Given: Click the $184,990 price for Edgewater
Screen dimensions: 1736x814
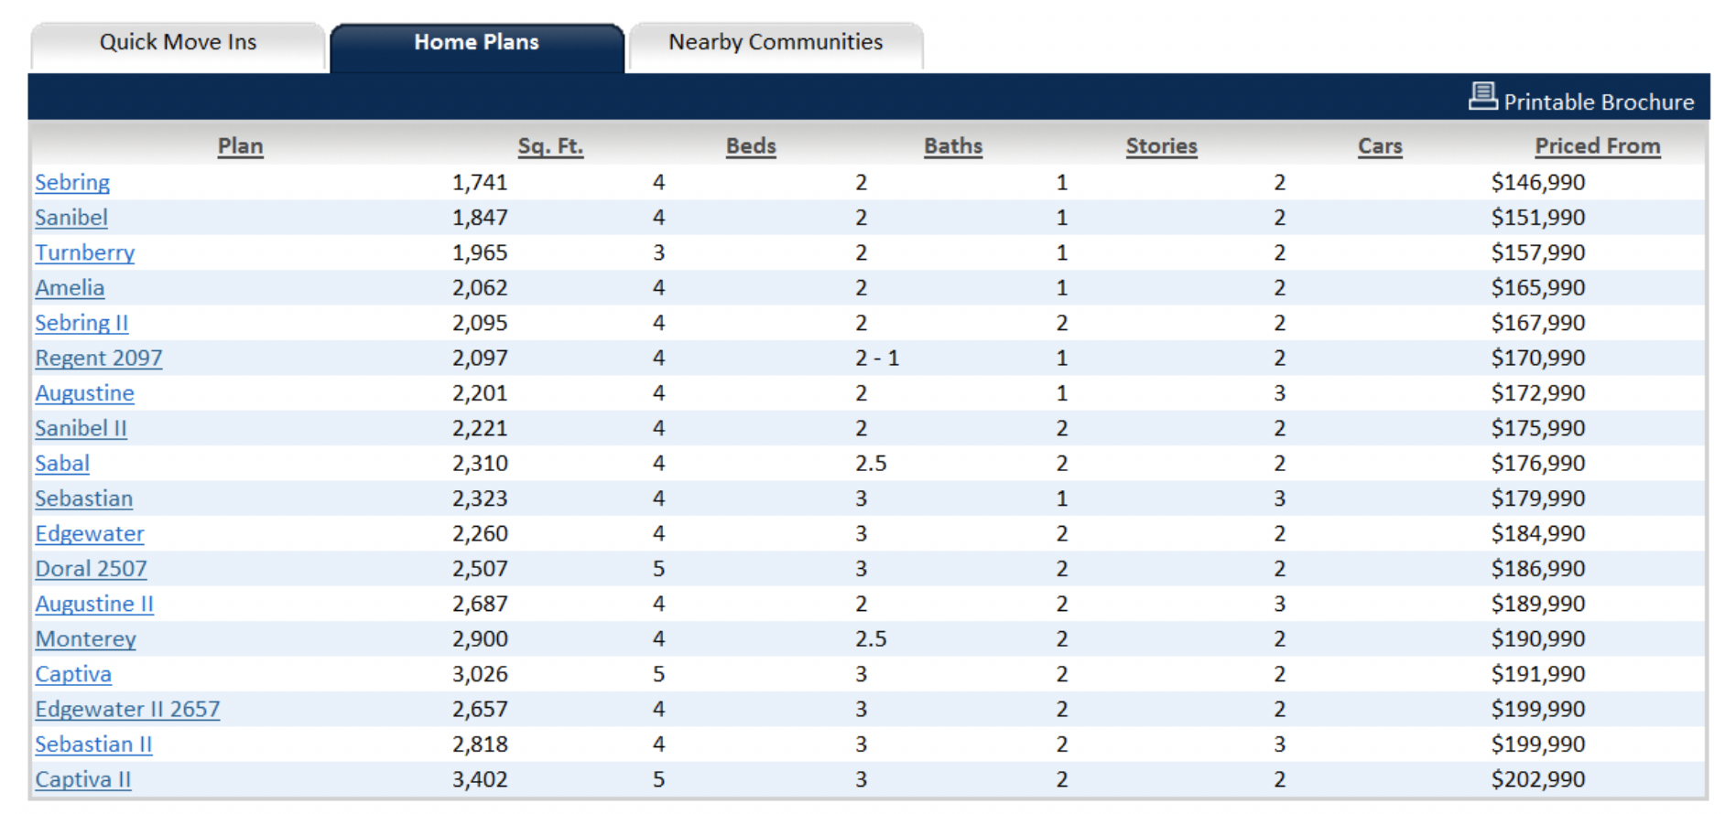Looking at the screenshot, I should [1538, 534].
